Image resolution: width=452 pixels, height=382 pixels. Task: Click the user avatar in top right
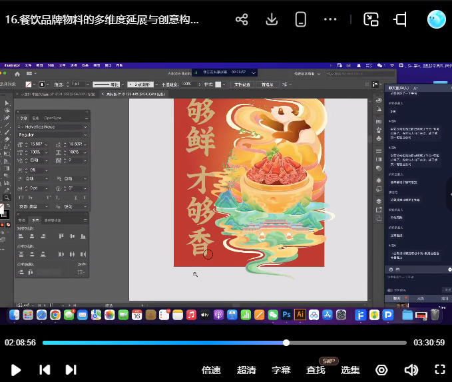[436, 19]
